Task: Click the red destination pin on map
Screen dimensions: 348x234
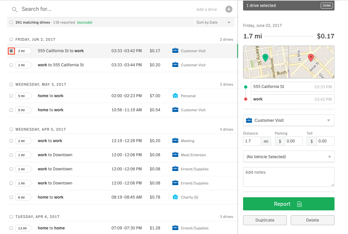Action: click(x=311, y=57)
